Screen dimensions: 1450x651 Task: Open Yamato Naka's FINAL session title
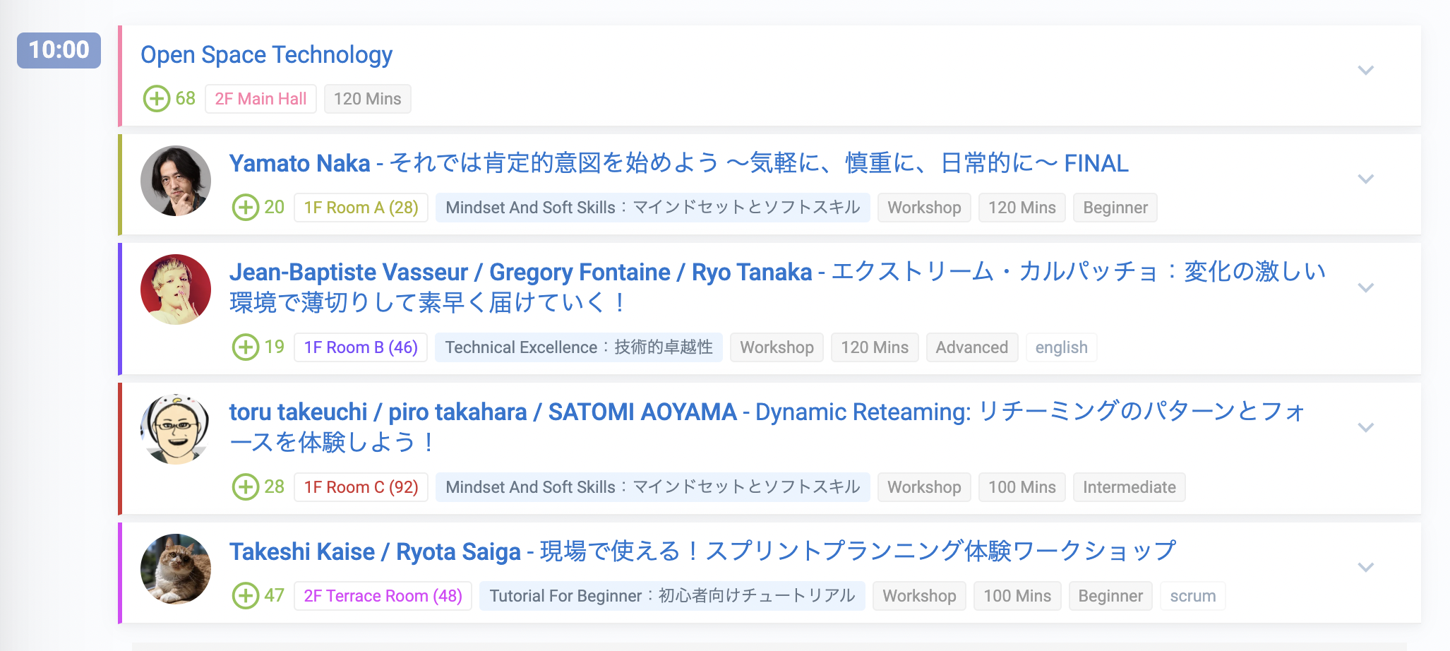click(x=678, y=164)
